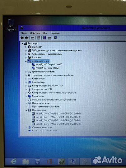Select the last Intel Core i3-3120M processor entry

pos(58,124)
